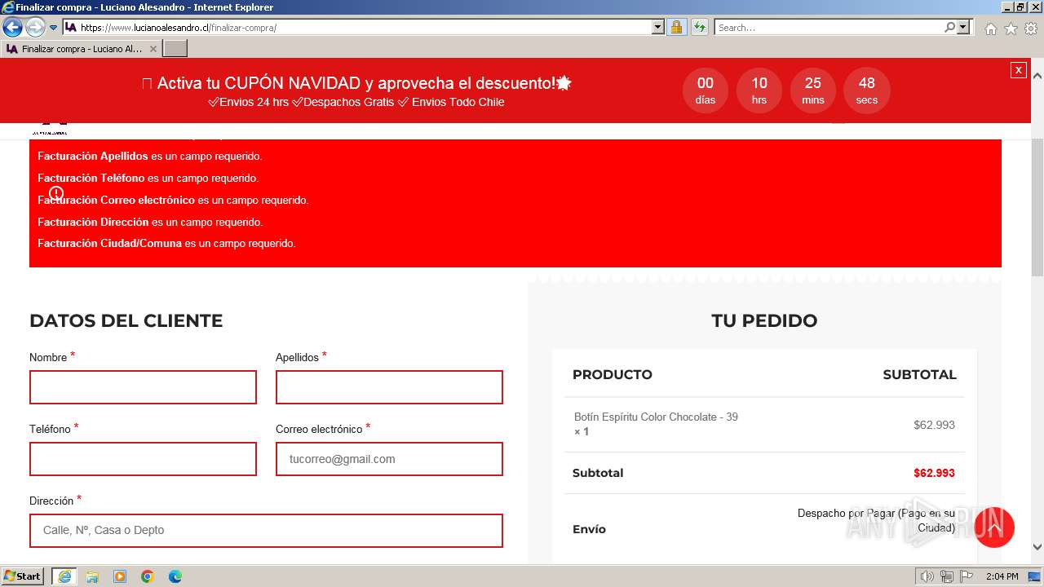Click the countdown hours circle
The height and width of the screenshot is (587, 1044).
pyautogui.click(x=759, y=90)
